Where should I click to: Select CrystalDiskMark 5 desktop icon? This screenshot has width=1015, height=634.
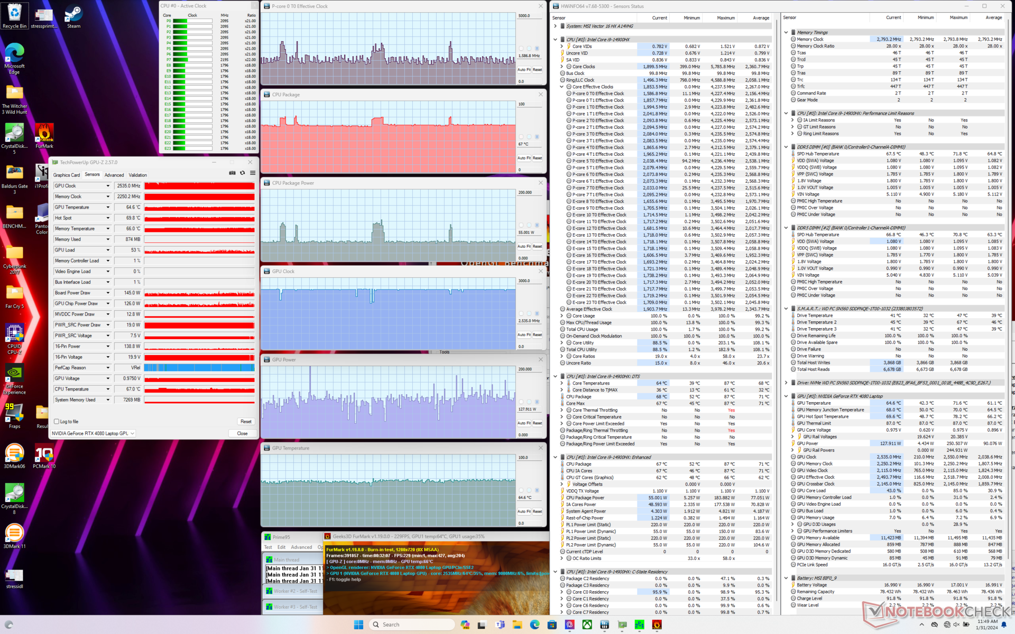14,138
